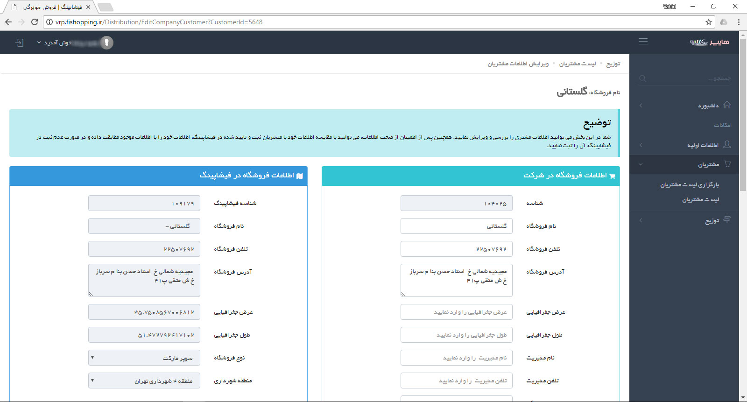Click the company عرض جغرافیایی input field
747x402 pixels.
[456, 312]
